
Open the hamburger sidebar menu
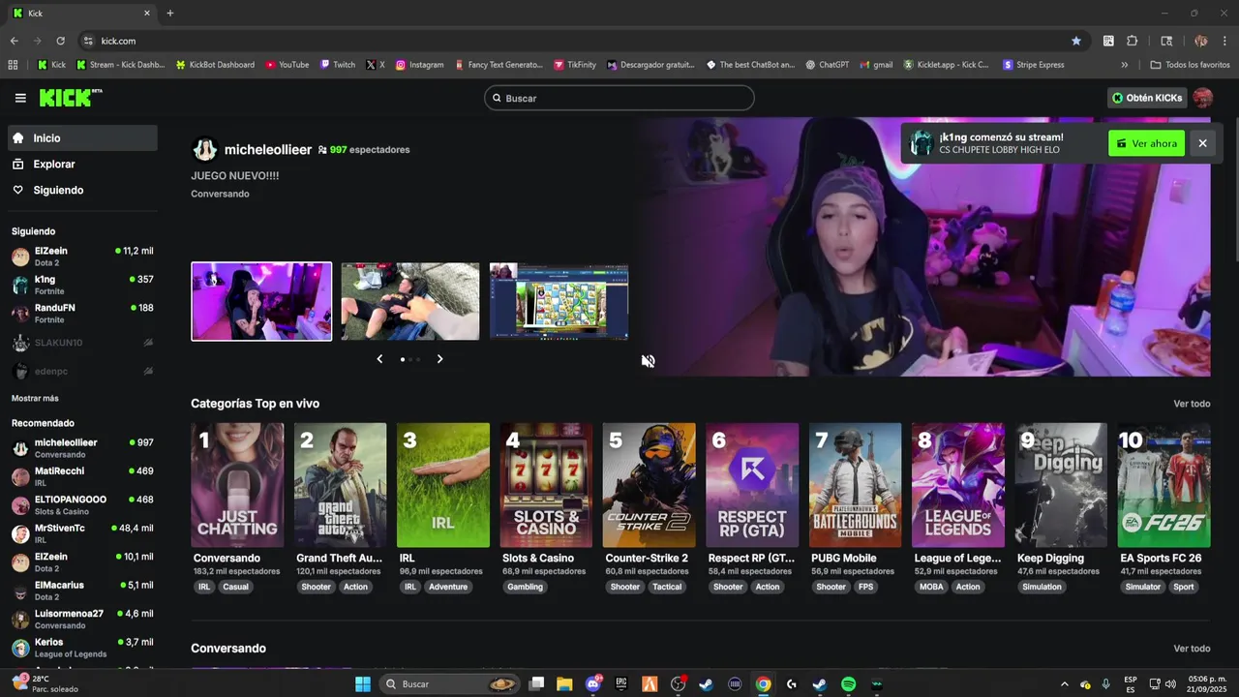20,98
